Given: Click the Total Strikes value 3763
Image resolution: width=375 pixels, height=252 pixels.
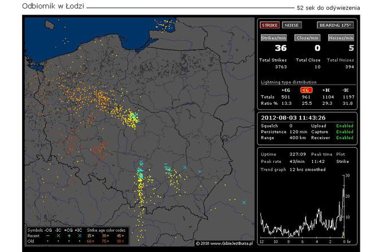Looking at the screenshot, I should pos(281,67).
